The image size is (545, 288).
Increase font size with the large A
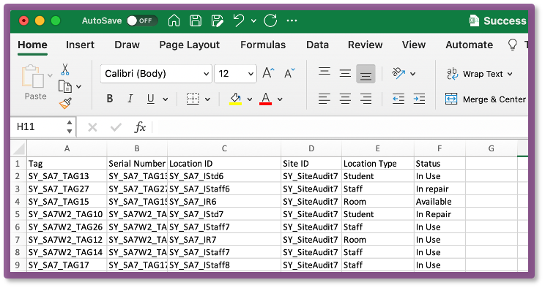[268, 73]
